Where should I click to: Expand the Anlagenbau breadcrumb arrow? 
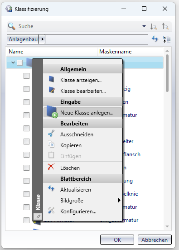pyautogui.click(x=42, y=39)
